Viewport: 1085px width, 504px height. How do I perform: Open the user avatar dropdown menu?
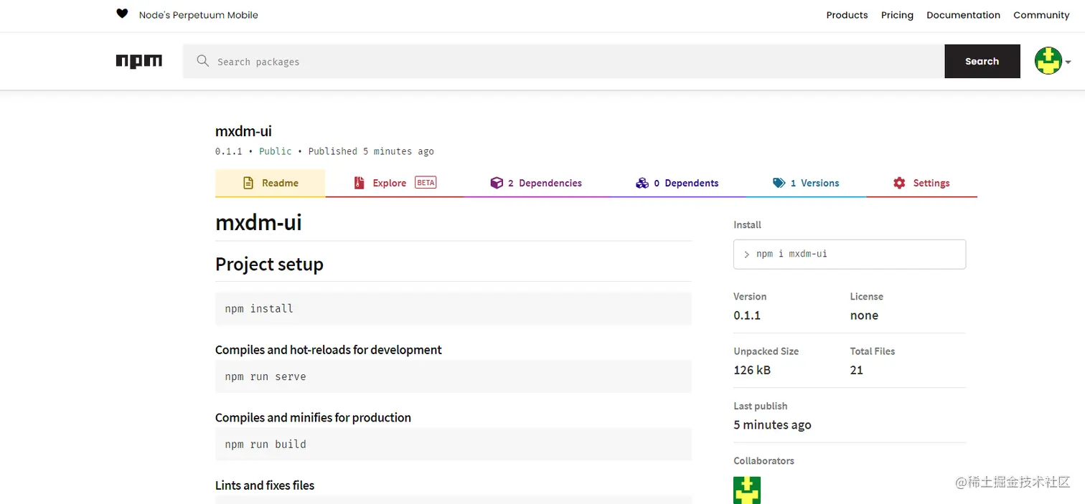pos(1052,61)
